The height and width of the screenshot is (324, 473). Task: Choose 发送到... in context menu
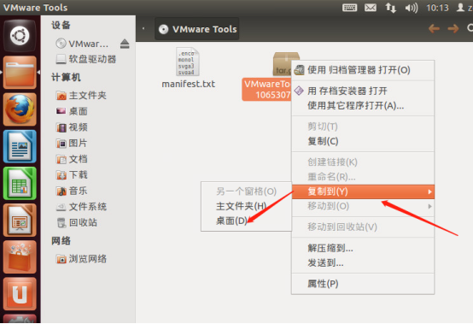tap(363, 262)
